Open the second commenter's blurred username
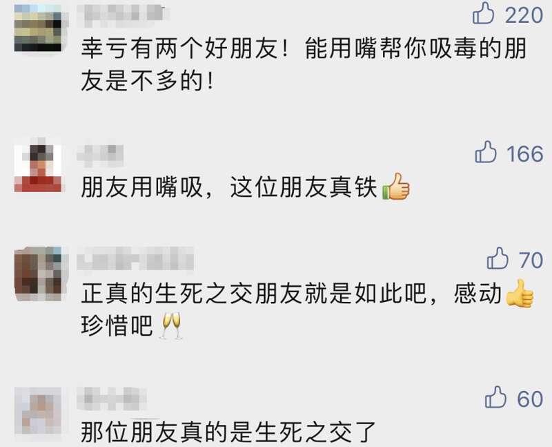This screenshot has height=447, width=552. pos(100,155)
